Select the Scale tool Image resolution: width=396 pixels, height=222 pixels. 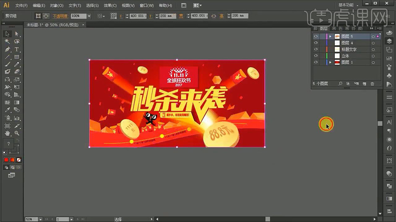[17, 80]
